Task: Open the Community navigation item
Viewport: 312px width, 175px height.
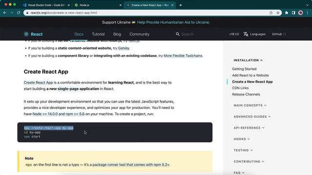Action: (x=139, y=34)
